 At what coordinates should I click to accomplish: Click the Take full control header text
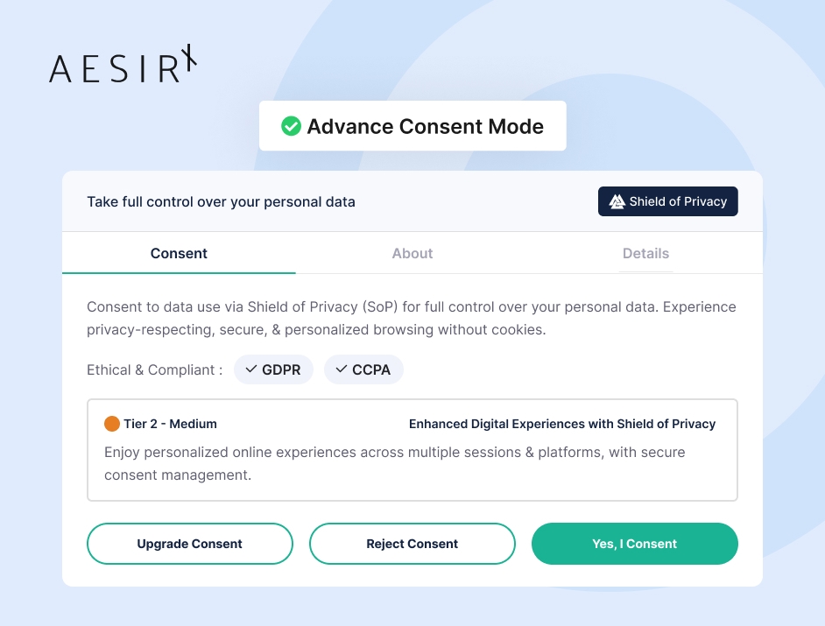[x=221, y=201]
